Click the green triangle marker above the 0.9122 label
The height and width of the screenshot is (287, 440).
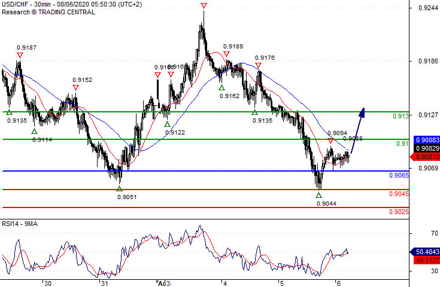[x=167, y=124]
